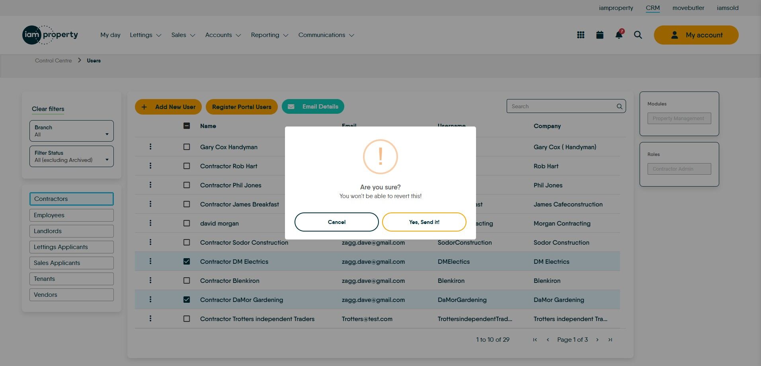The height and width of the screenshot is (366, 761).
Task: Open the Branch filter dropdown
Action: tap(72, 131)
